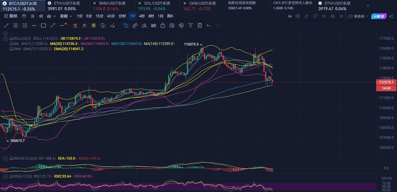Select the 周K timeframe

170,16
